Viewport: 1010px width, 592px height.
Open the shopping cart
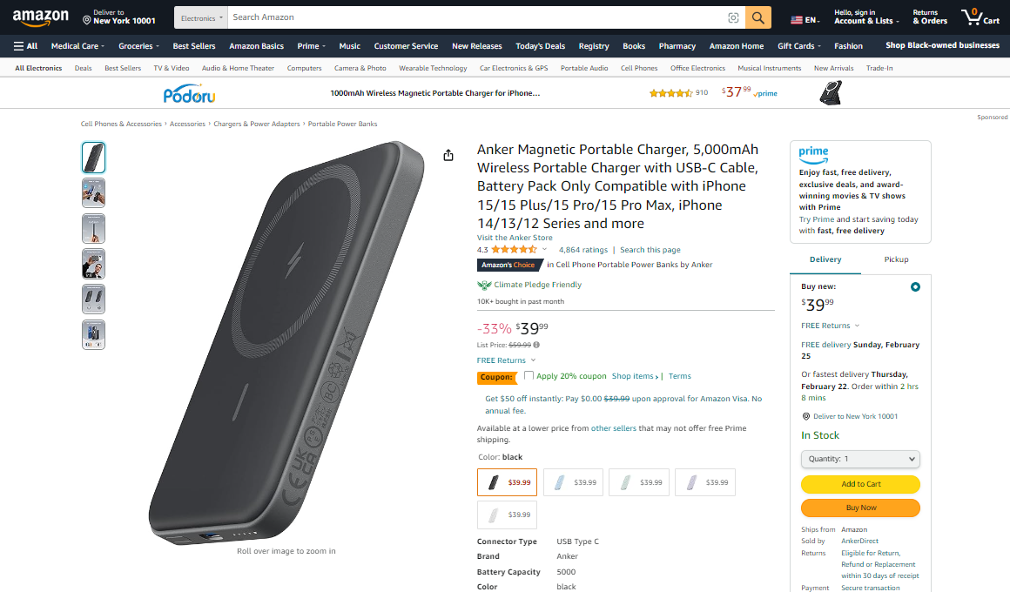pos(980,17)
